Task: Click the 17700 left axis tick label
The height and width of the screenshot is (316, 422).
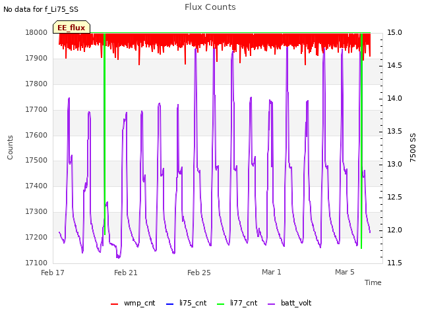Action: tap(36, 109)
